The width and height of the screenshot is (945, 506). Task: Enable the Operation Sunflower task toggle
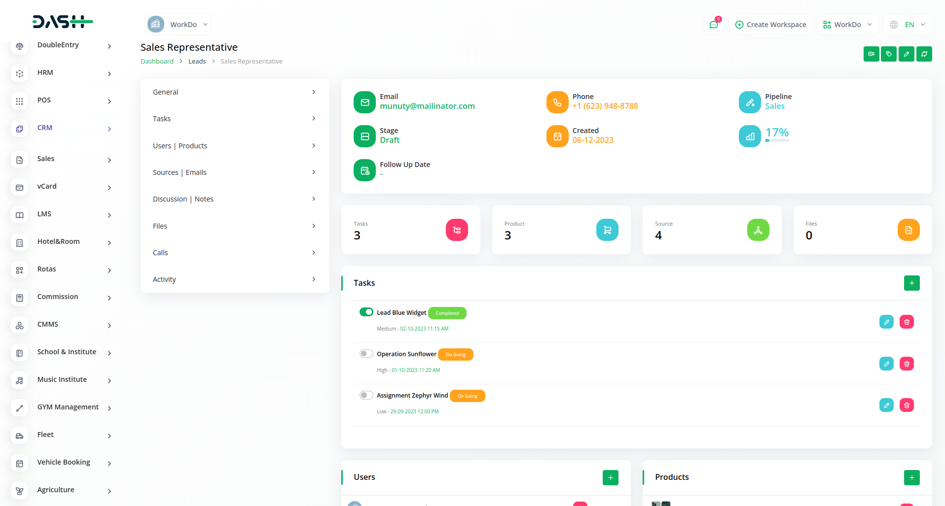(366, 354)
